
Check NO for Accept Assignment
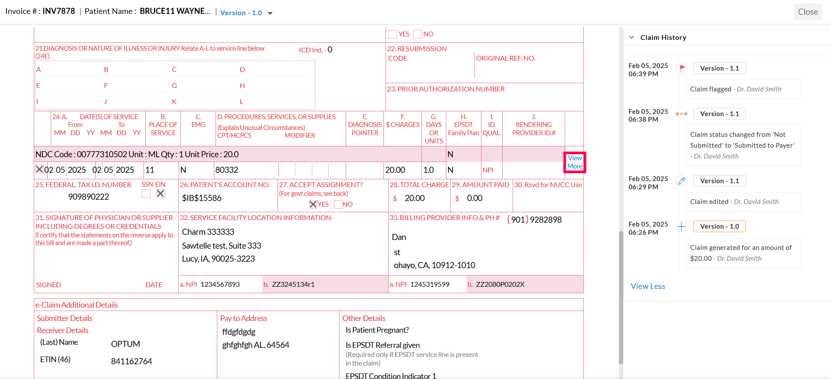point(338,204)
